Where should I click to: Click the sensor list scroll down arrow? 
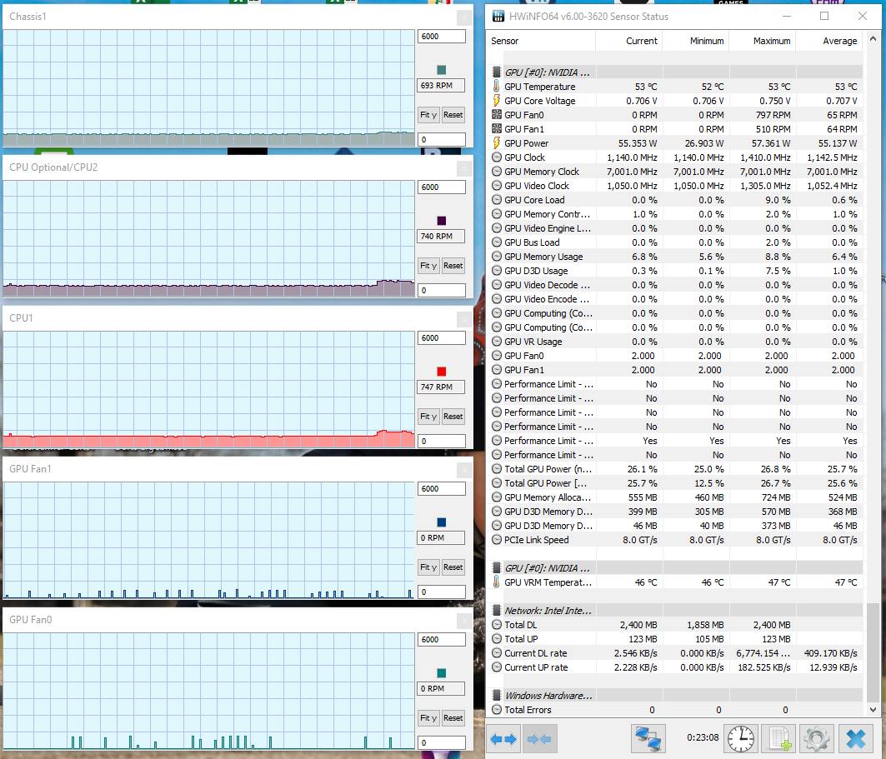pos(873,709)
